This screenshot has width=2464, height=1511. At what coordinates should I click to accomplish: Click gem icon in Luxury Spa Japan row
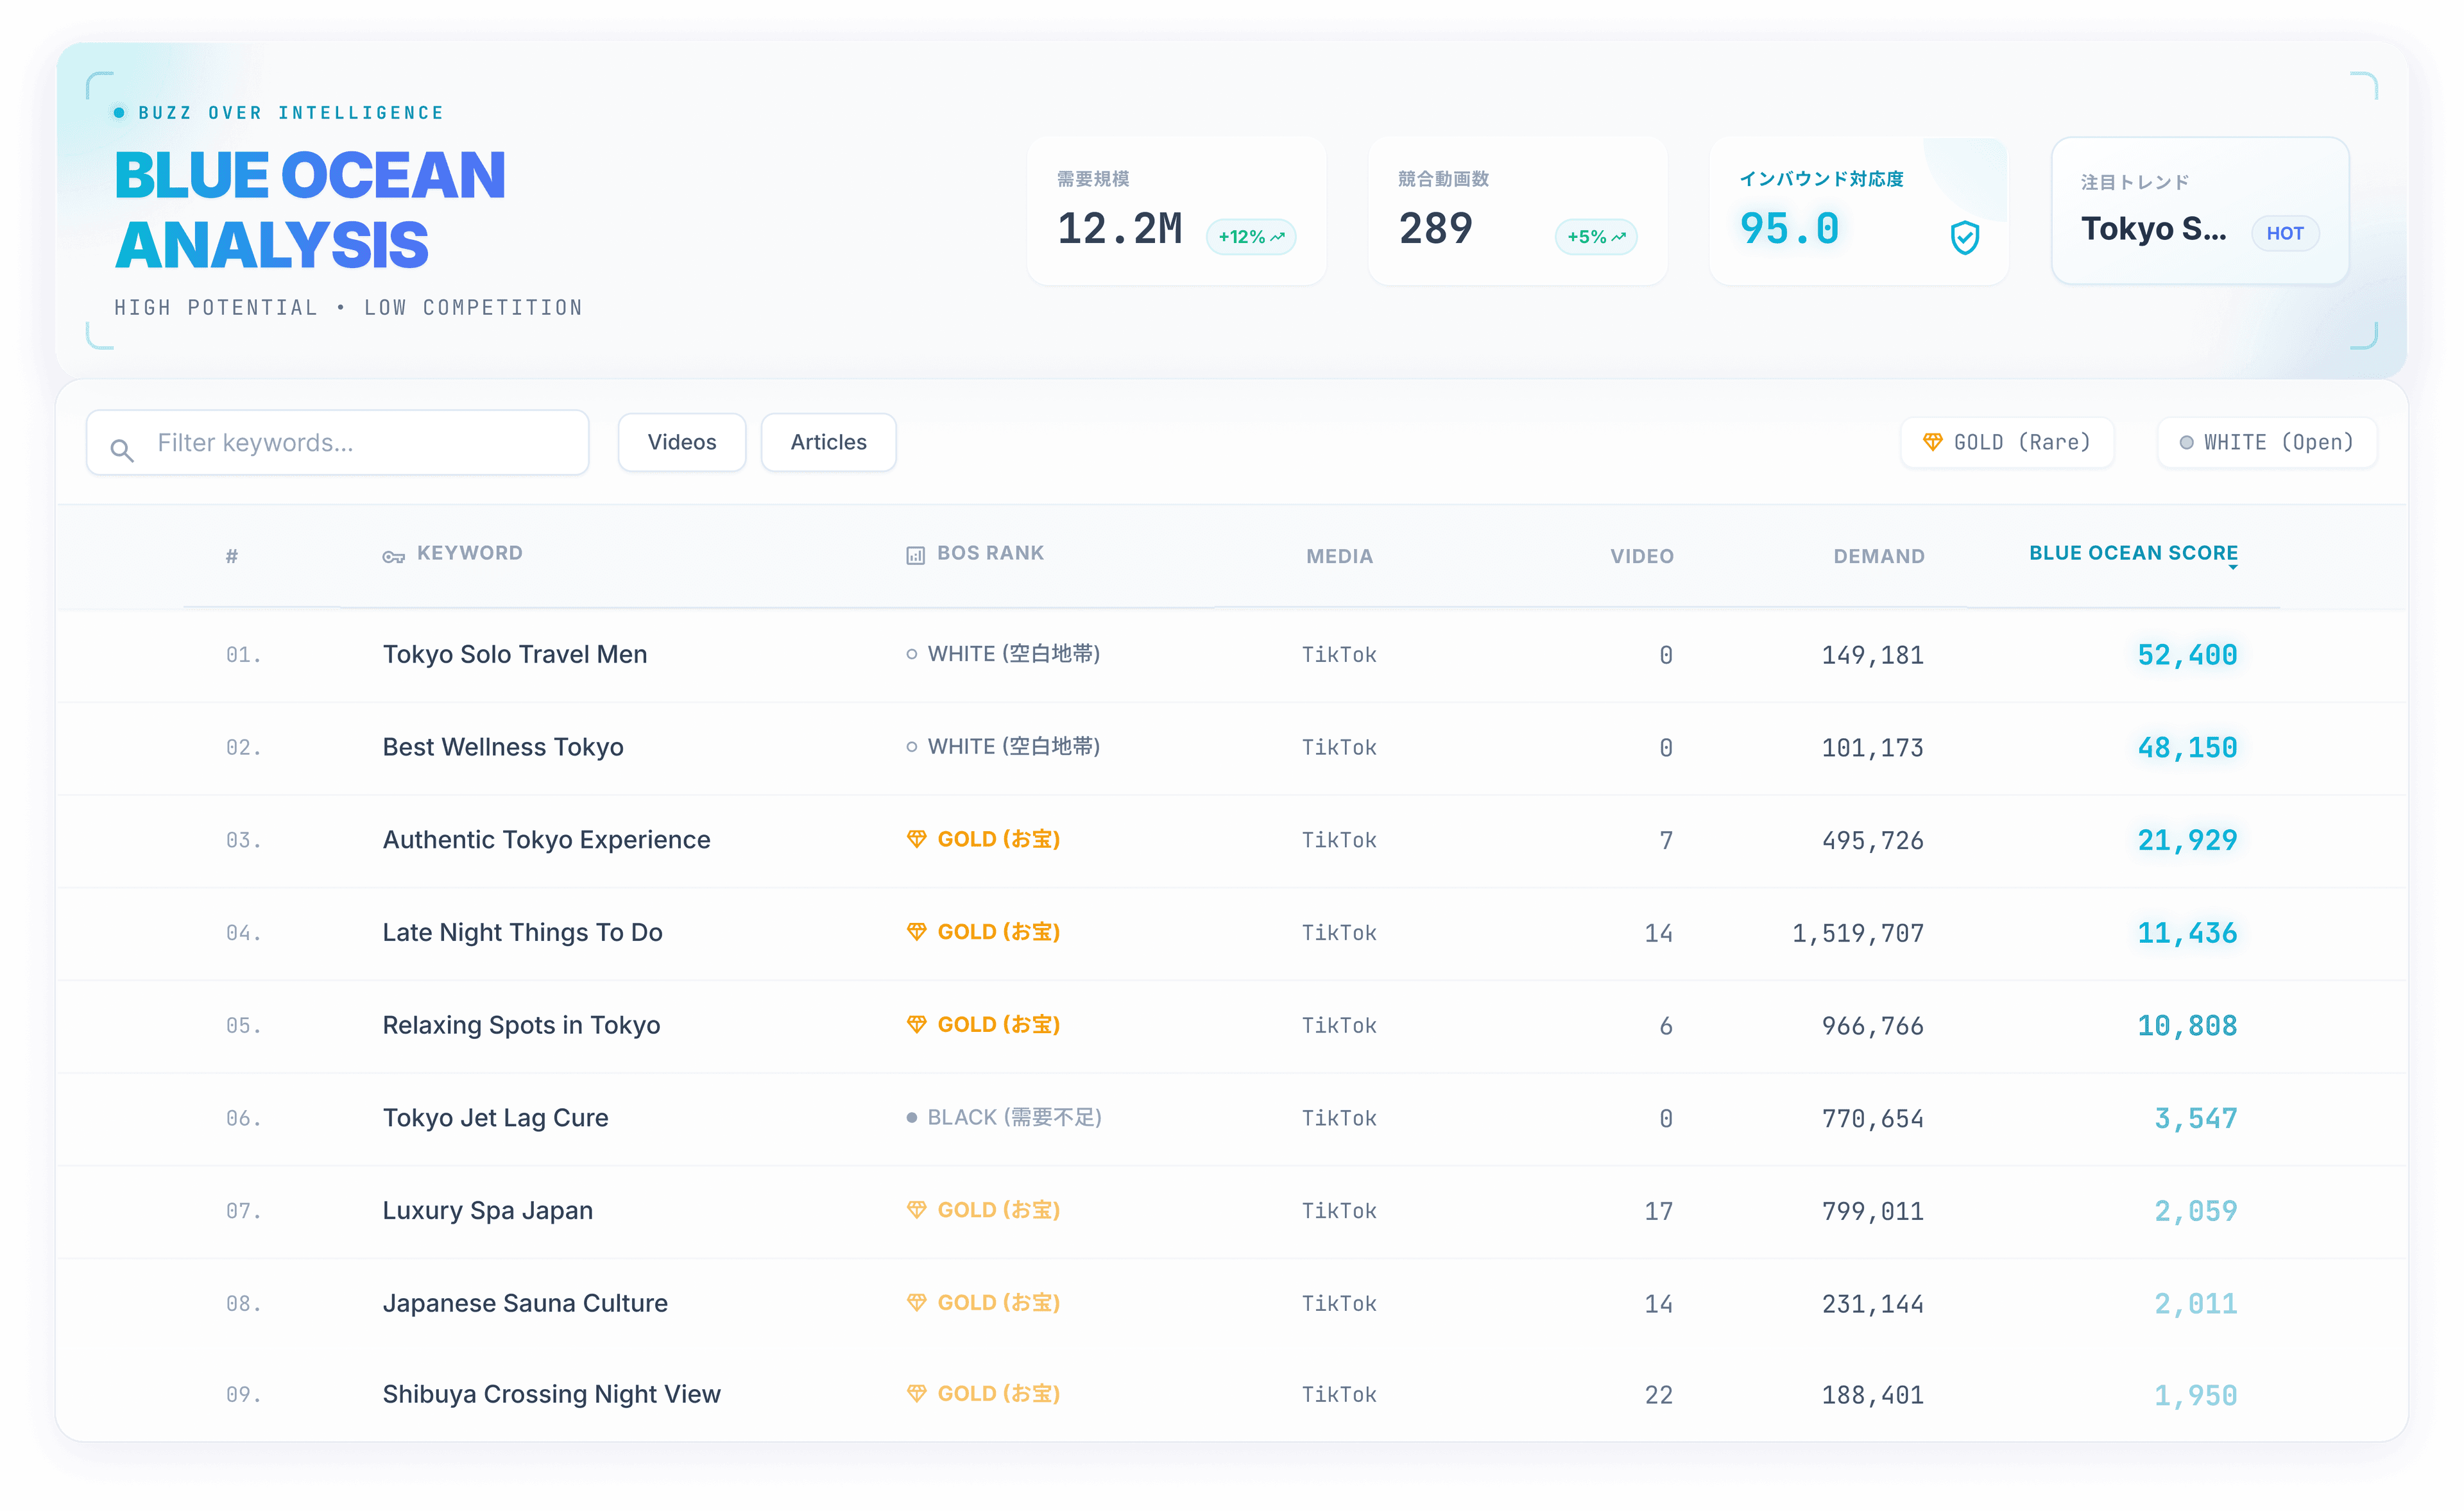[916, 1210]
